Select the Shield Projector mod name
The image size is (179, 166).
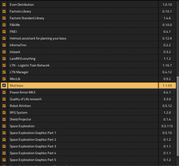(x=21, y=119)
